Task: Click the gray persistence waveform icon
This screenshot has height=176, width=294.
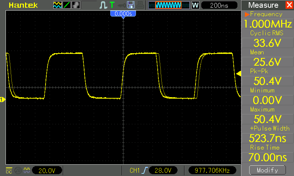Action: point(76,5)
